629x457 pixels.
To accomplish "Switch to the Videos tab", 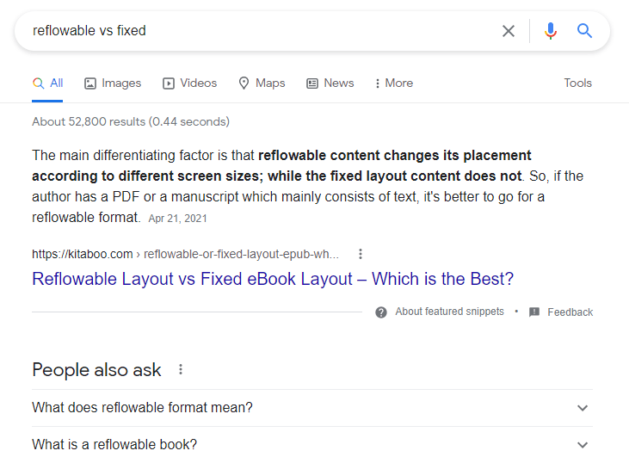I will pos(190,83).
